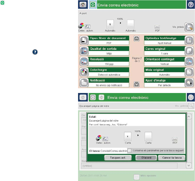Select "Escanejant pàgina del vidre" status bar text
Viewport: 195px width, 181px height.
(94, 106)
